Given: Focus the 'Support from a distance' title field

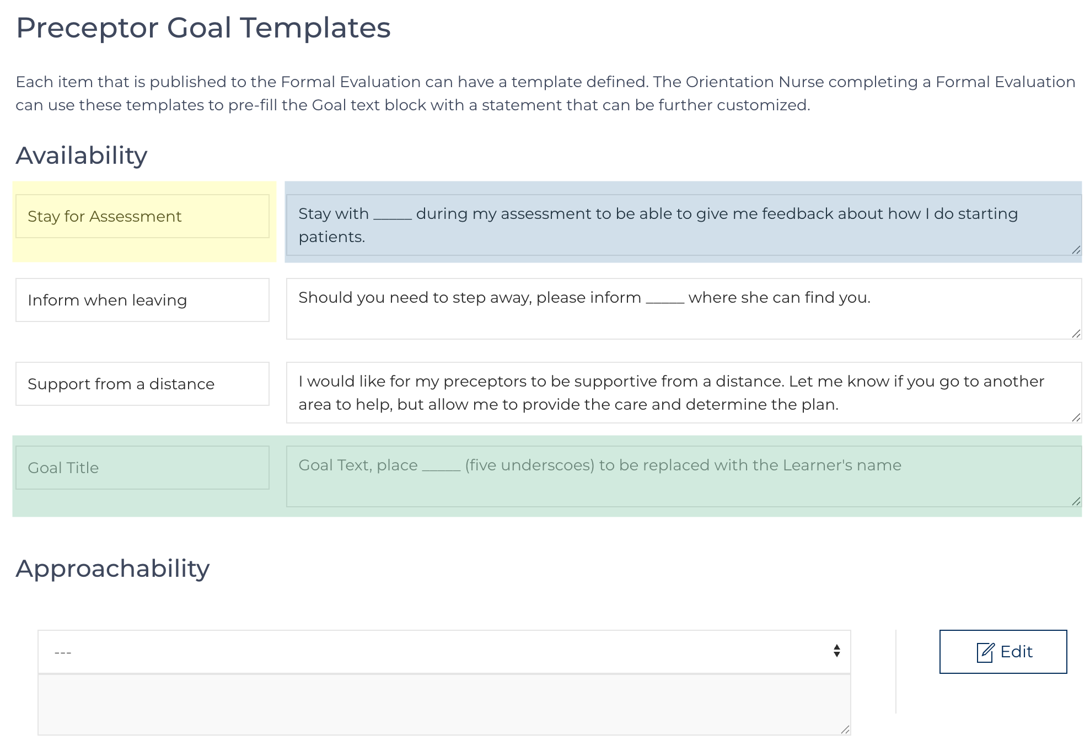Looking at the screenshot, I should pos(142,384).
